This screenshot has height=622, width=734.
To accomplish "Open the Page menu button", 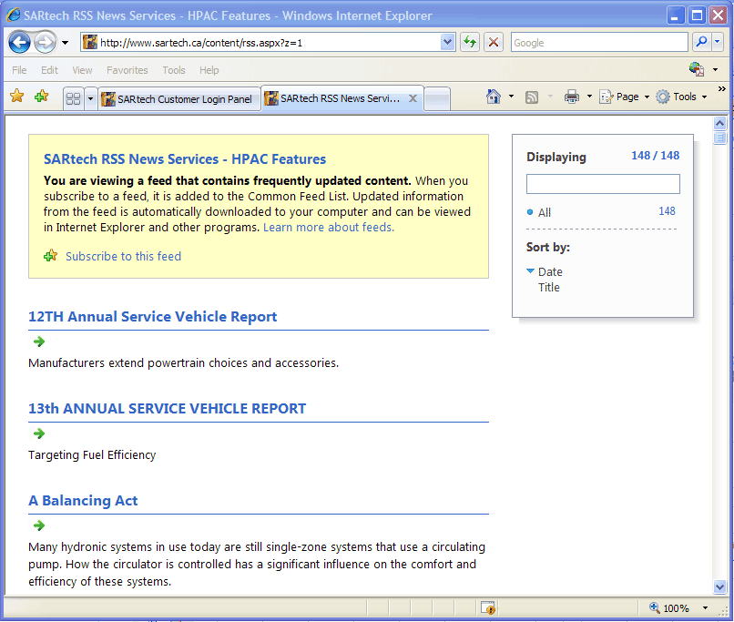I will [x=624, y=97].
